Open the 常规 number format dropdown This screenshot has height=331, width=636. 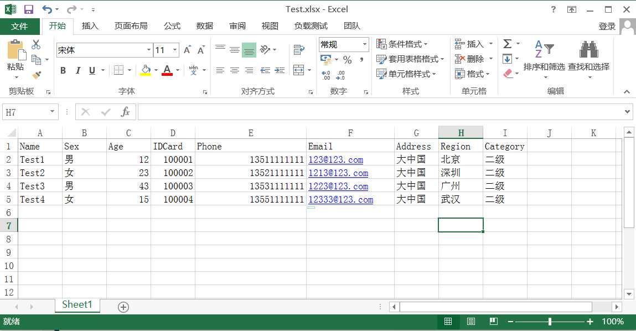365,44
